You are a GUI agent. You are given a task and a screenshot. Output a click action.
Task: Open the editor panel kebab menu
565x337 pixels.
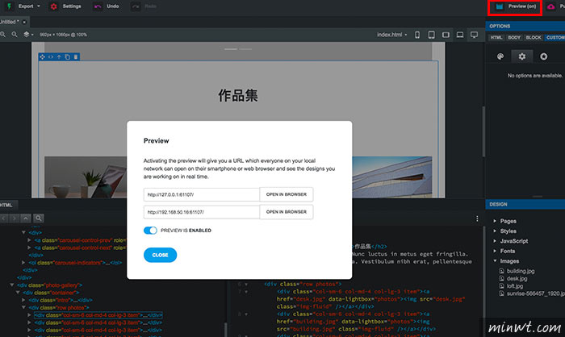[x=477, y=218]
